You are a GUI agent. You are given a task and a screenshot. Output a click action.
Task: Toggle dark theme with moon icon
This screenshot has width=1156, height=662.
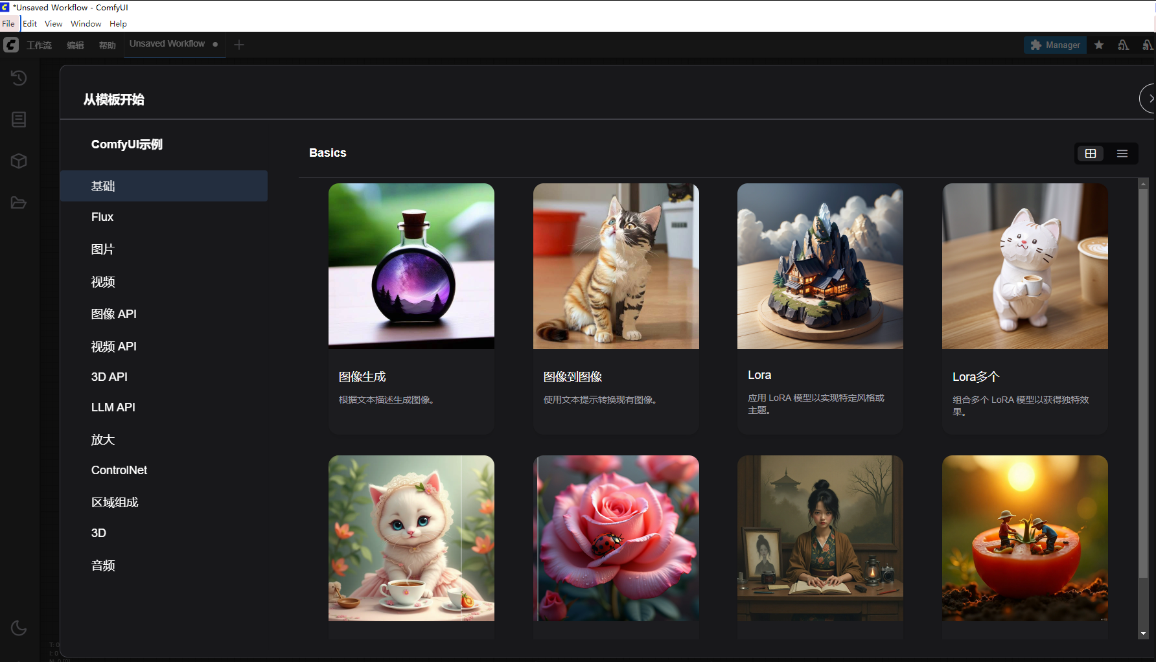[x=19, y=628]
